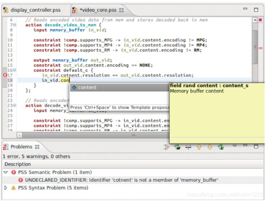Click the editor vertical scrollbar thumb

pyautogui.click(x=255, y=47)
